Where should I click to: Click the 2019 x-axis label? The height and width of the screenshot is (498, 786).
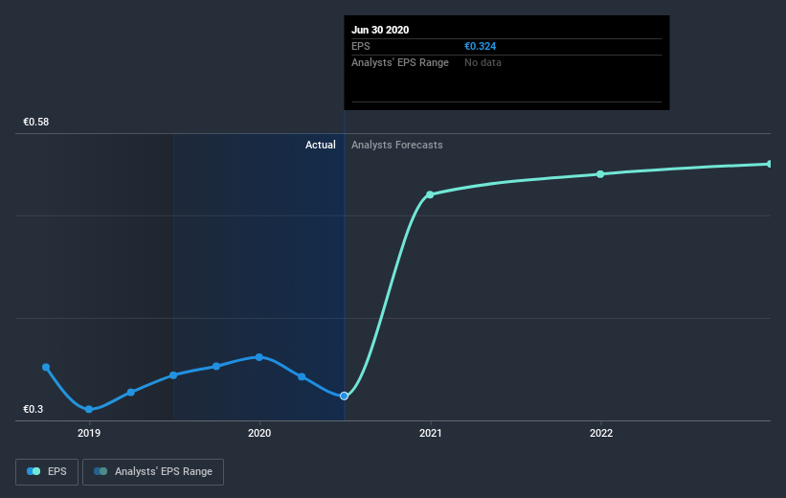pyautogui.click(x=89, y=433)
